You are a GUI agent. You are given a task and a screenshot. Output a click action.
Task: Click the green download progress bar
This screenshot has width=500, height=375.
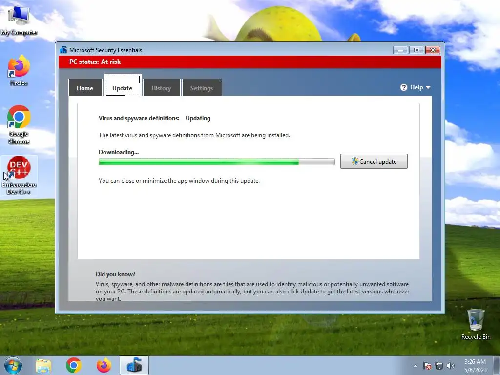click(x=216, y=162)
